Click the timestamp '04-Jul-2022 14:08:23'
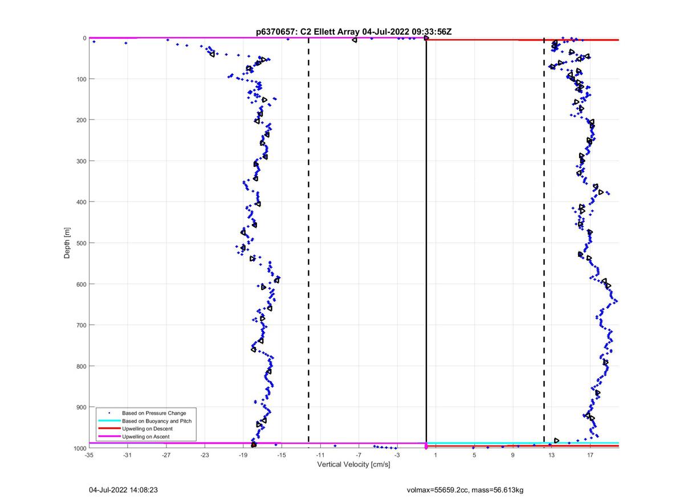 (x=123, y=489)
